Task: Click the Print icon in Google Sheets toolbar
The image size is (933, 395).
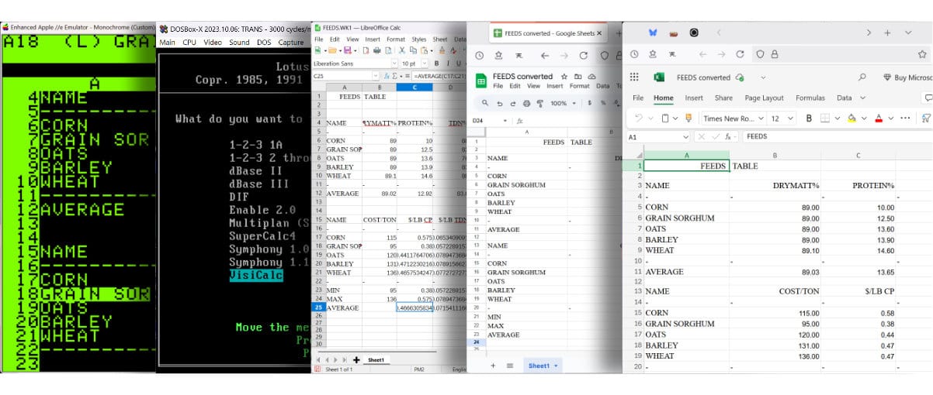Action: (x=527, y=103)
